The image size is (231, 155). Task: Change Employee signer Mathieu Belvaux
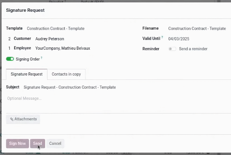tap(87, 48)
